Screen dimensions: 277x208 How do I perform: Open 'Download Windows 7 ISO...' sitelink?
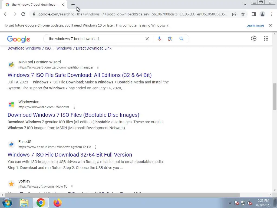(x=31, y=48)
